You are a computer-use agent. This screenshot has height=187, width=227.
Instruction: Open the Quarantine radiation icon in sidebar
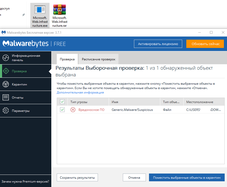click(6, 84)
